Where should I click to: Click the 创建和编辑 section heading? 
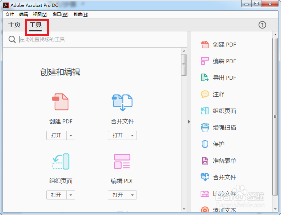click(x=60, y=72)
